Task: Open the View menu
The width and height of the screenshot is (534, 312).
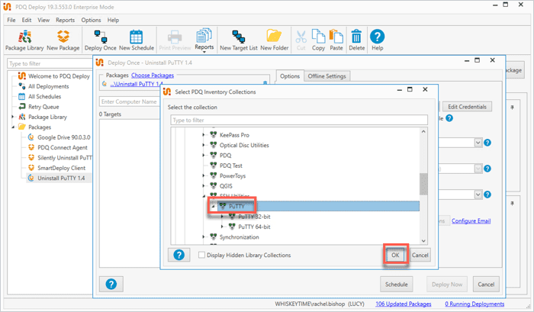Action: (43, 20)
